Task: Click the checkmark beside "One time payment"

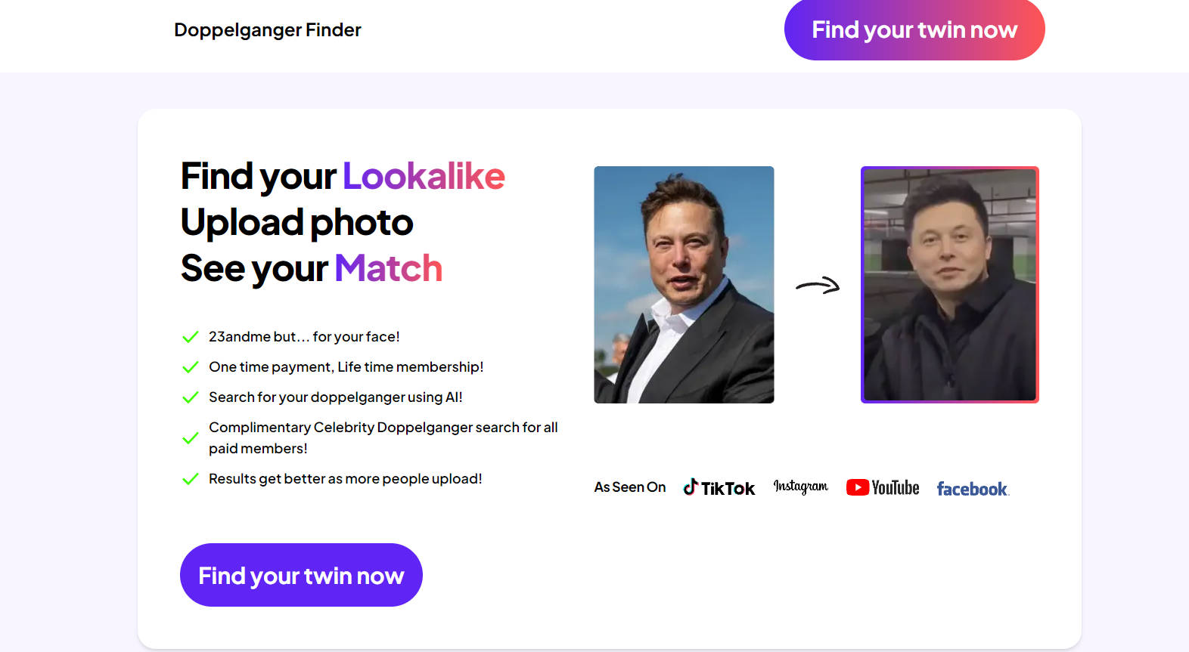Action: point(191,367)
